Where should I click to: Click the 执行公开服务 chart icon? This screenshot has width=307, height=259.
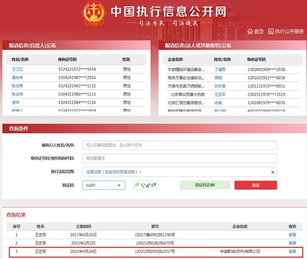coord(271,31)
